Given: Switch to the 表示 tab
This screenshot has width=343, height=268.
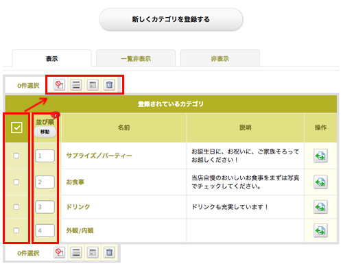Looking at the screenshot, I should click(52, 58).
